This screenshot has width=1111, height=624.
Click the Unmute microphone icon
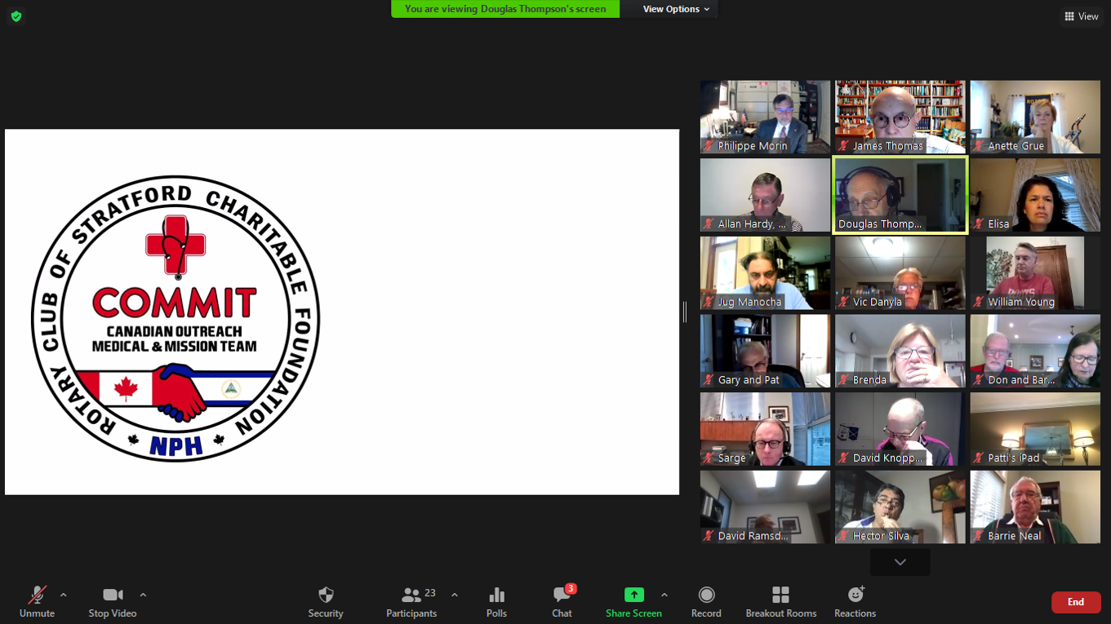click(x=37, y=595)
